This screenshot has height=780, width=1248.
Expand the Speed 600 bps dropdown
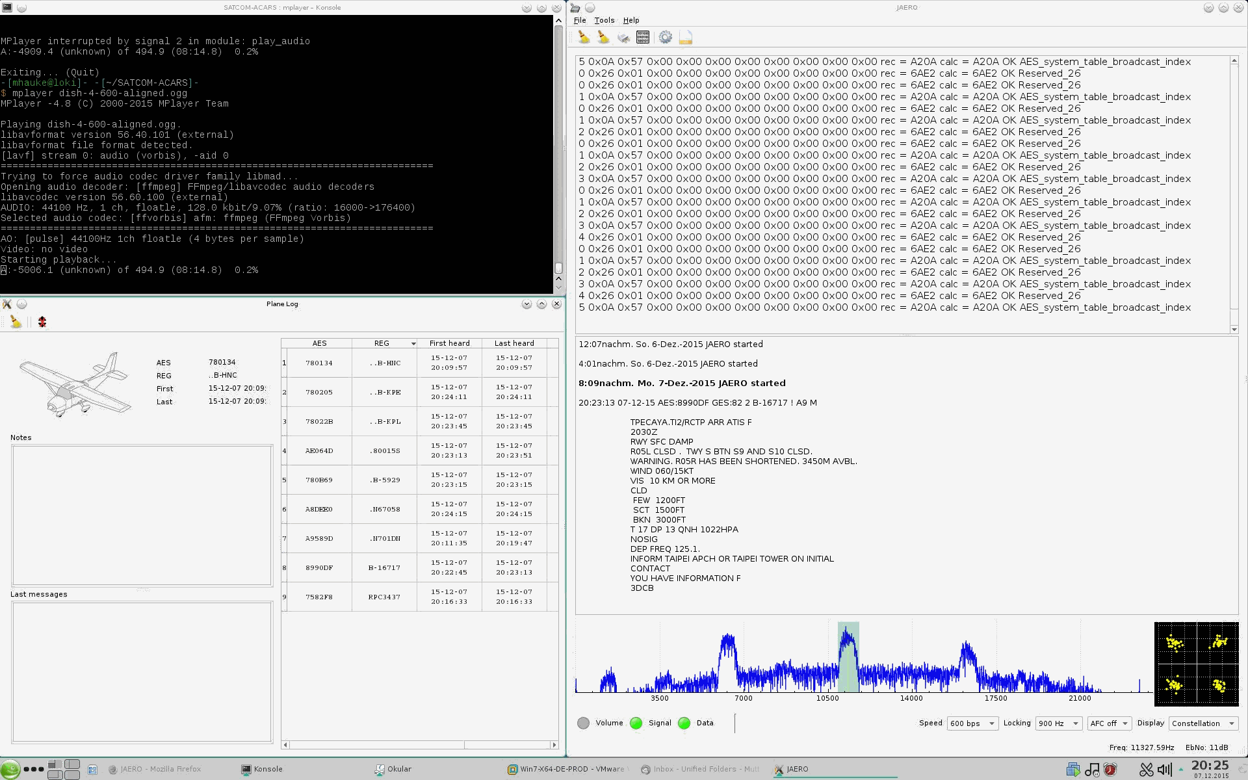(x=990, y=723)
